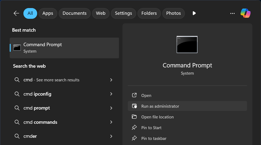Image resolution: width=261 pixels, height=145 pixels.
Task: Select the Folders filter tab
Action: coord(149,13)
